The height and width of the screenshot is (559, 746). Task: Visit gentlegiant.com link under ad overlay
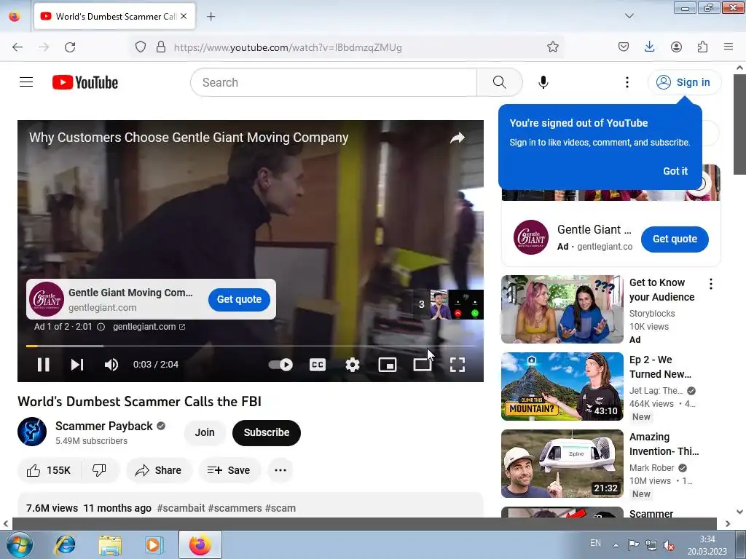(x=149, y=327)
